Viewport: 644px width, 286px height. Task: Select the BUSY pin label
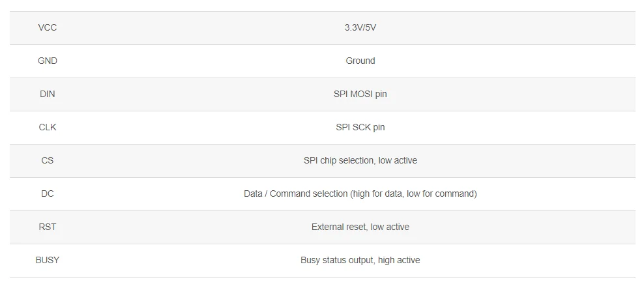(x=48, y=261)
